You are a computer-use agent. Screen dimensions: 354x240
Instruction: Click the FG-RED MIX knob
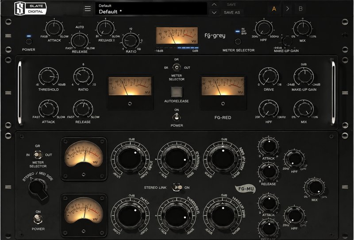[304, 109]
